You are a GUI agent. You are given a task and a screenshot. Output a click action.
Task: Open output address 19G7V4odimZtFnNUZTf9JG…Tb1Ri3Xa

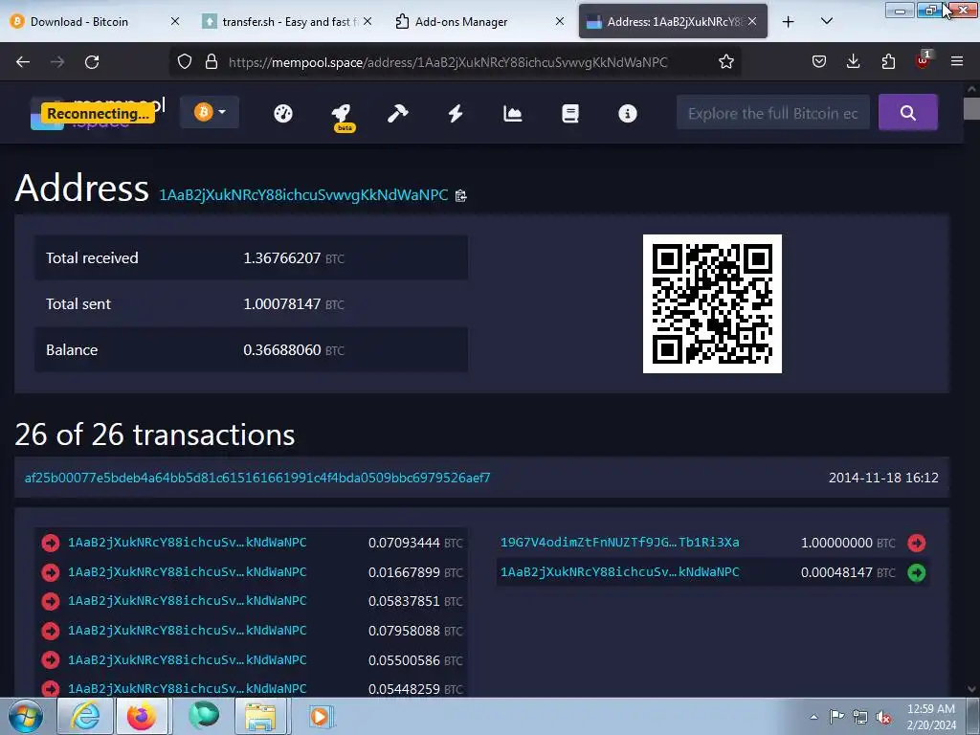pos(619,543)
